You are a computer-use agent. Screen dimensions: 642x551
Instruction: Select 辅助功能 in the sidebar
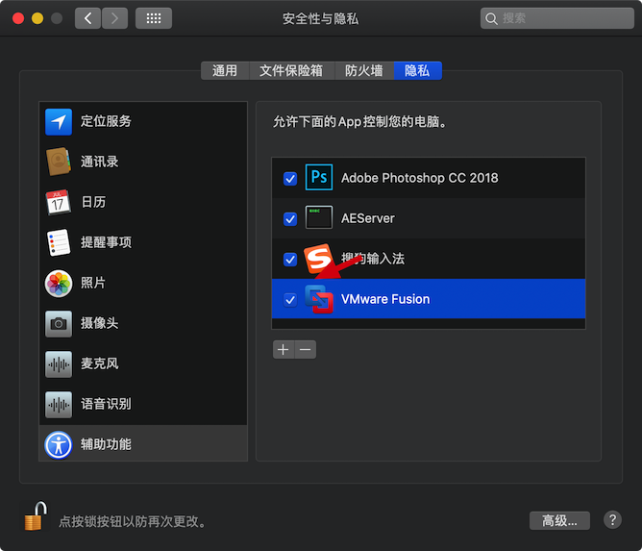[x=143, y=444]
